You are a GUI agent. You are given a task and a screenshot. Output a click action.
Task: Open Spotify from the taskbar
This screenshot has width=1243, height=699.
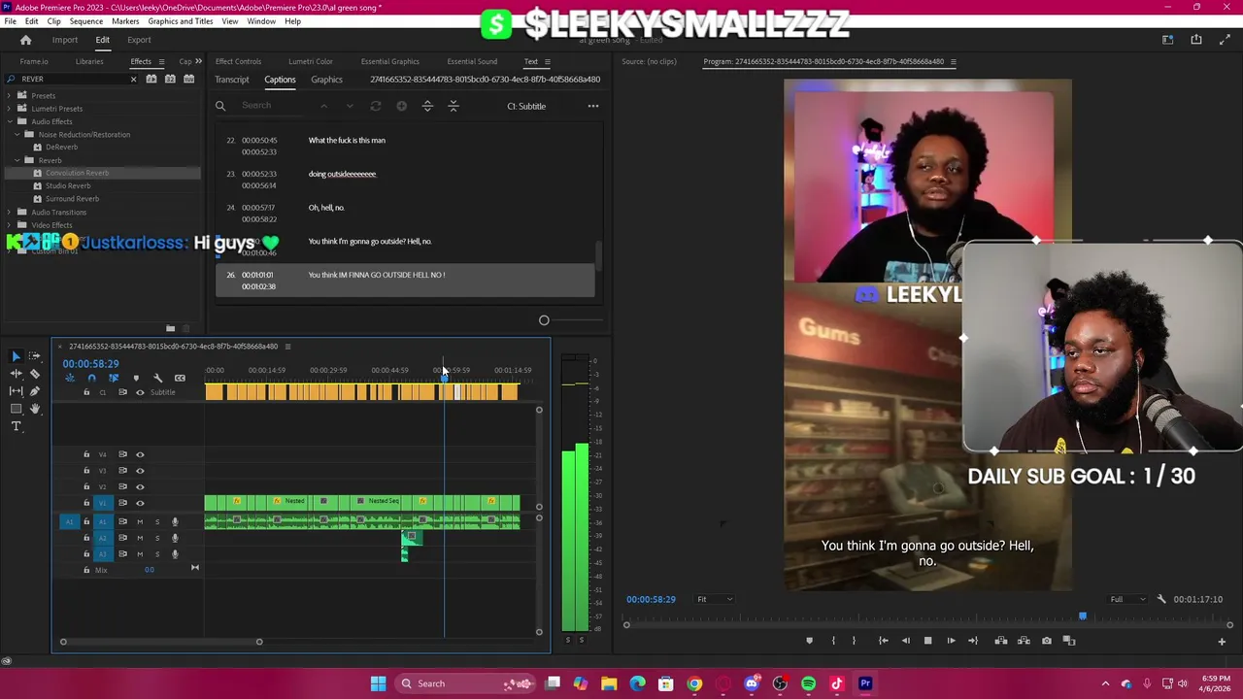[808, 683]
